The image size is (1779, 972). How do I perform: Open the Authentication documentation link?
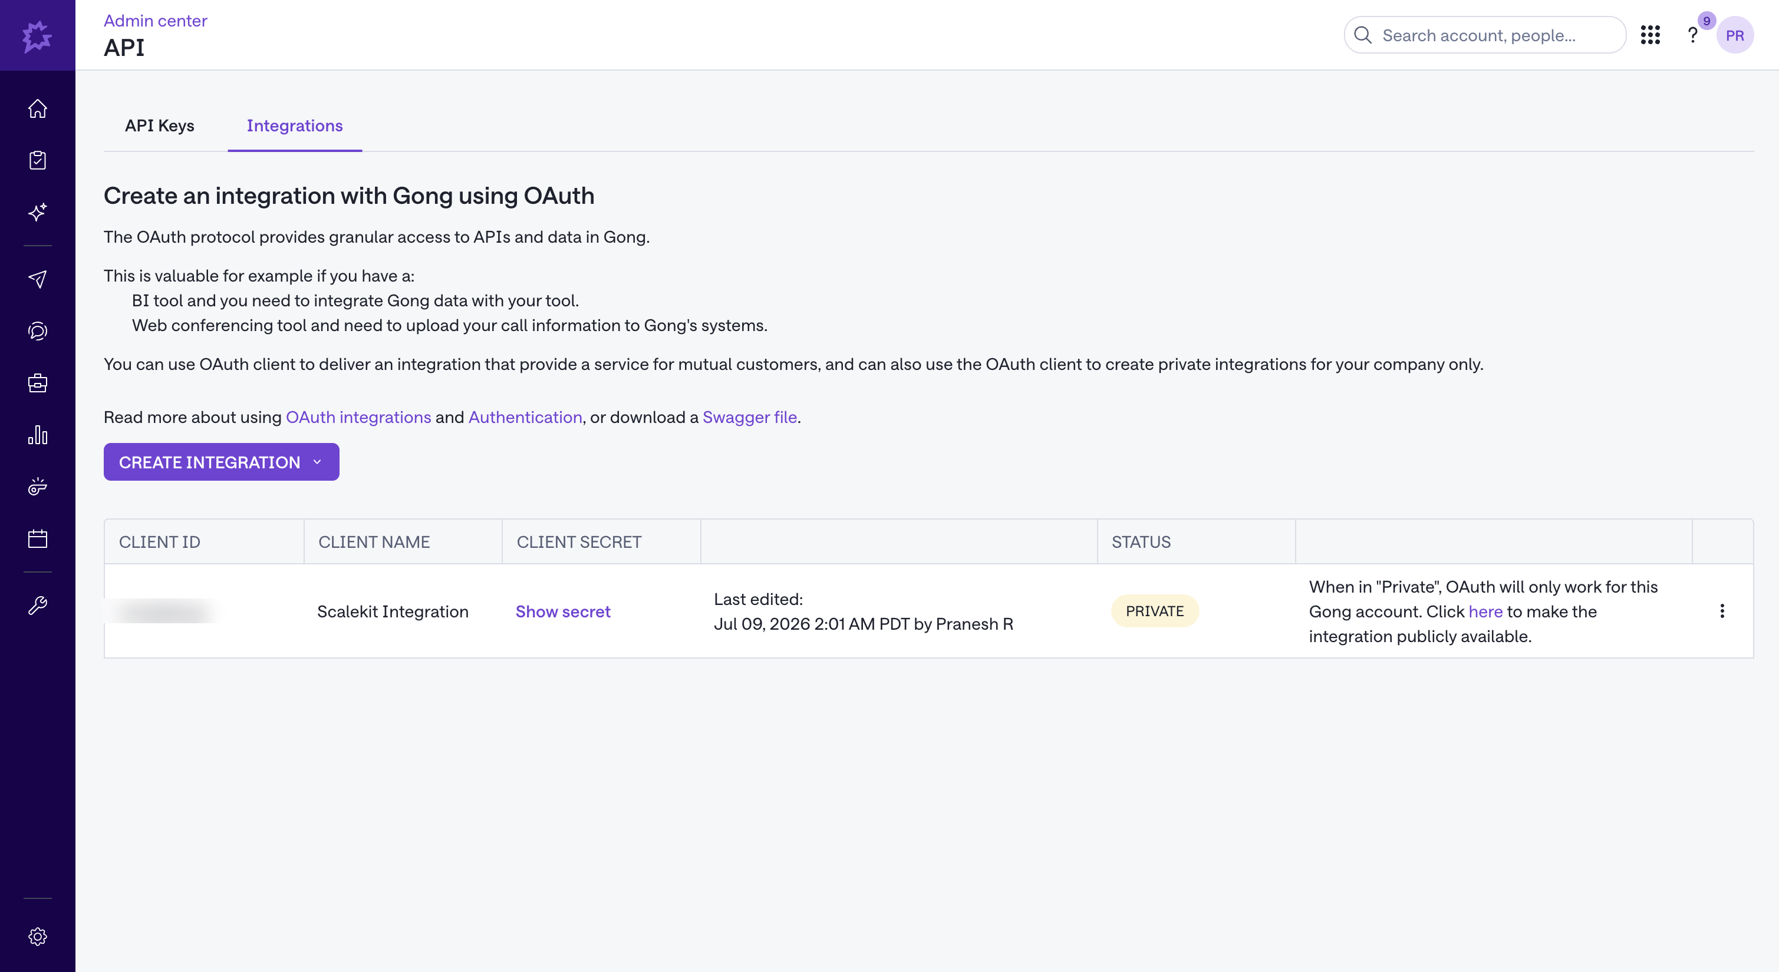tap(525, 417)
